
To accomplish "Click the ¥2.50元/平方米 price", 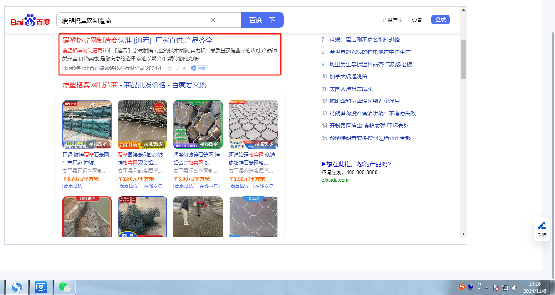I will pos(247,179).
